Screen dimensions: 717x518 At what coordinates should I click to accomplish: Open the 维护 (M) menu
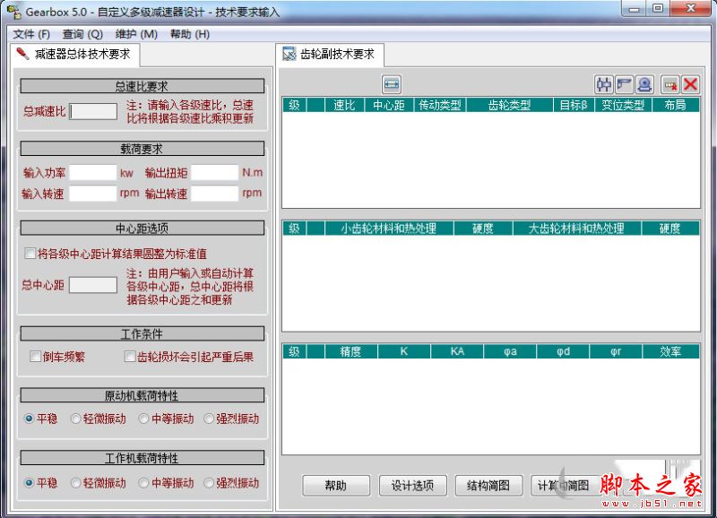click(x=136, y=34)
